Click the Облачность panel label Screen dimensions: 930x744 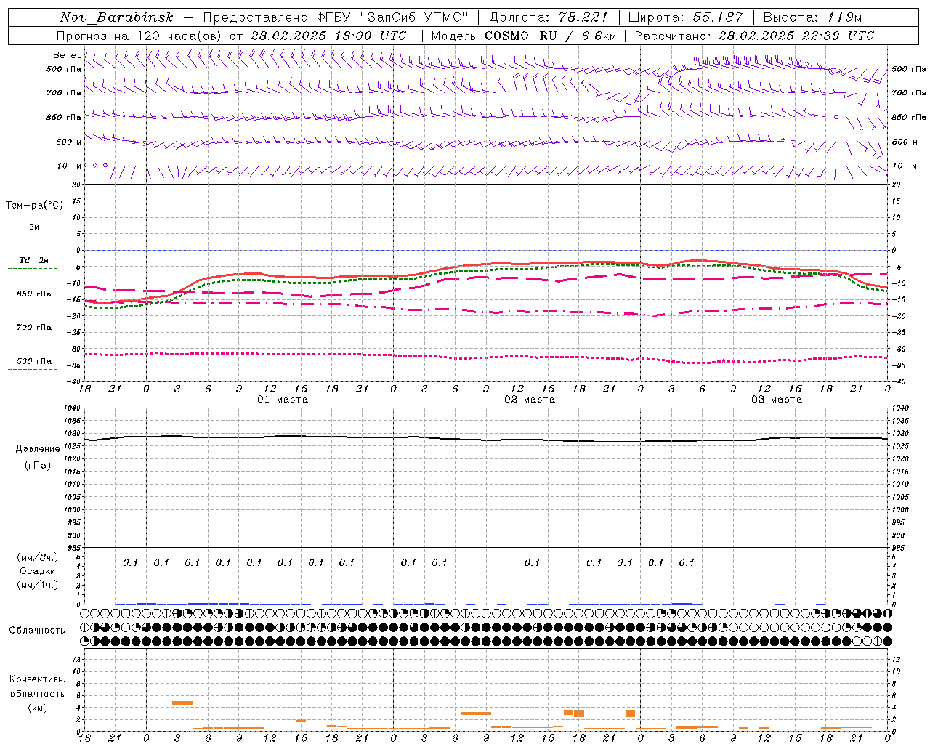[x=37, y=631]
